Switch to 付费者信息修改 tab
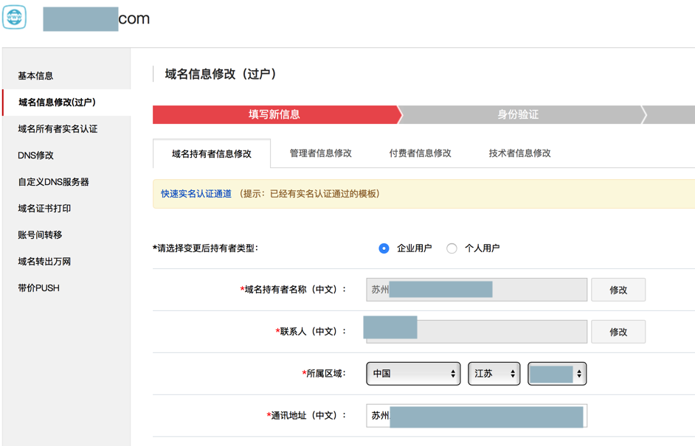 click(420, 153)
